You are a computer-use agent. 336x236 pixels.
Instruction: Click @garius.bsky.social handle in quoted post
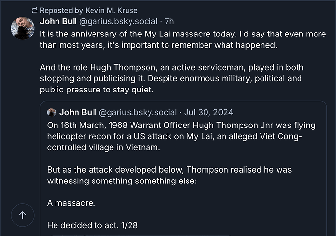(x=137, y=113)
